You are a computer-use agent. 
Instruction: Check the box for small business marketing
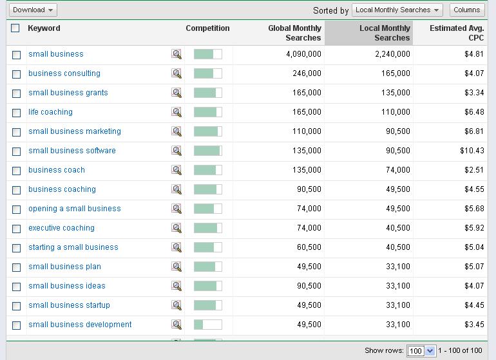pos(17,132)
